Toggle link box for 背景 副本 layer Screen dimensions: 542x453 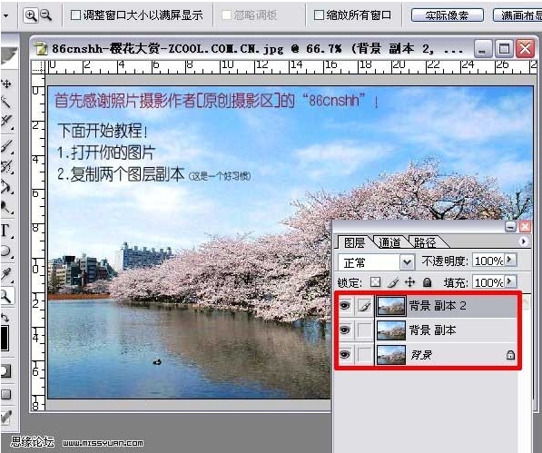364,330
